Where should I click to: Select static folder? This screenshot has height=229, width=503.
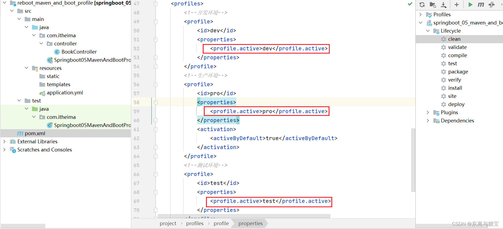click(53, 76)
